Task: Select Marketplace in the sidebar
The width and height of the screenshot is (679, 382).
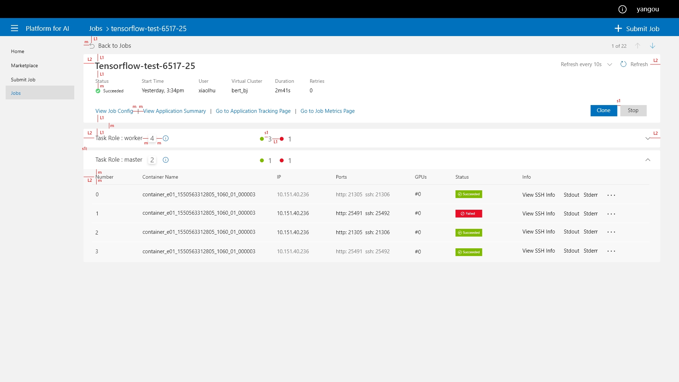Action: tap(24, 65)
